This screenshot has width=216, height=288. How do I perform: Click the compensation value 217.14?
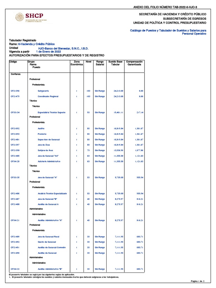[140, 112]
